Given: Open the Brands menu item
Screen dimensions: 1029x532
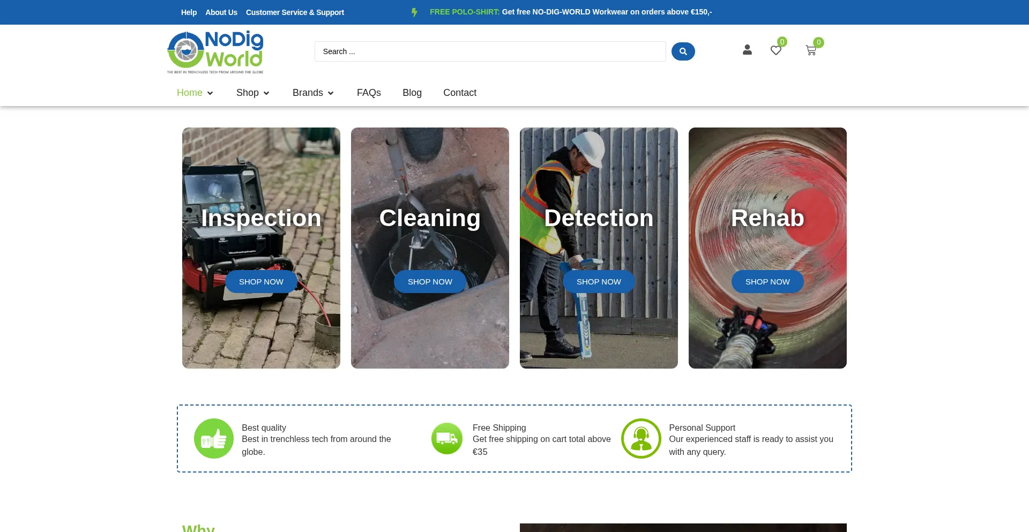Looking at the screenshot, I should pyautogui.click(x=308, y=93).
